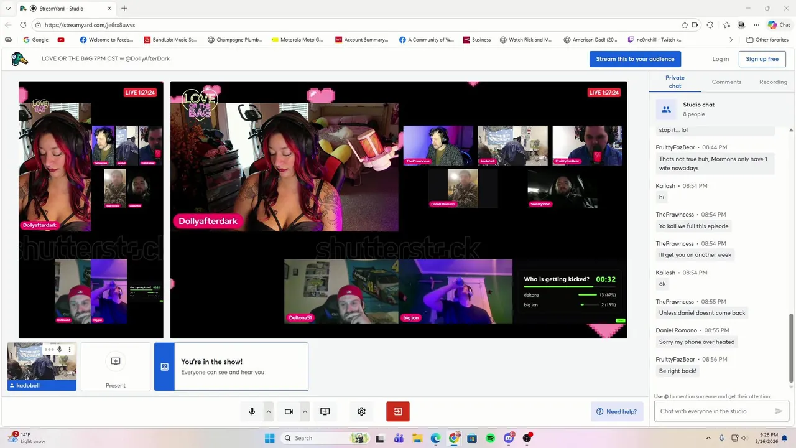Click the Edge browser taskbar icon
Image resolution: width=796 pixels, height=448 pixels.
pyautogui.click(x=435, y=438)
